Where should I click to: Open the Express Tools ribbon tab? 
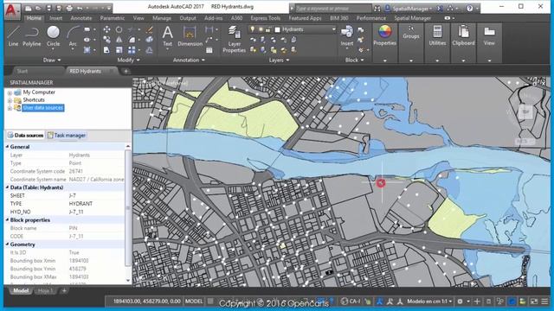click(x=266, y=18)
